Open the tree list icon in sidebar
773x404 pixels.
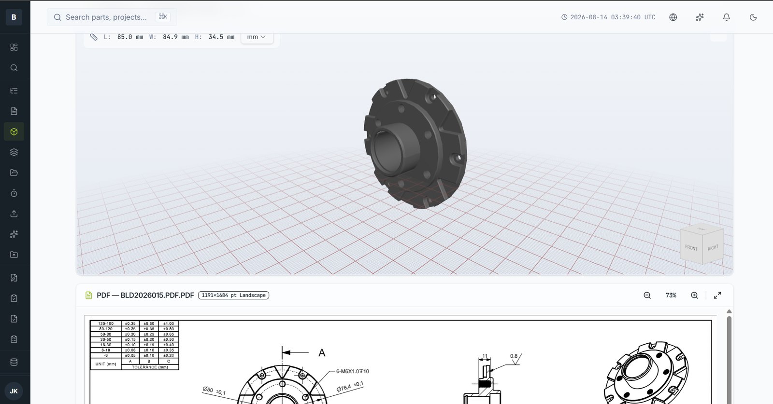point(14,91)
